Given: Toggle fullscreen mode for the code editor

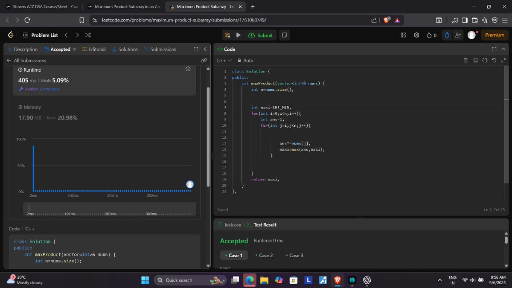Looking at the screenshot, I should click(x=494, y=49).
